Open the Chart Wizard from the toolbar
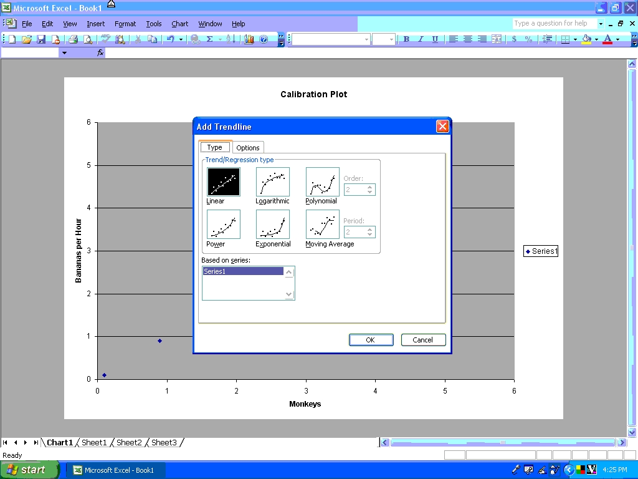The image size is (638, 479). [249, 39]
